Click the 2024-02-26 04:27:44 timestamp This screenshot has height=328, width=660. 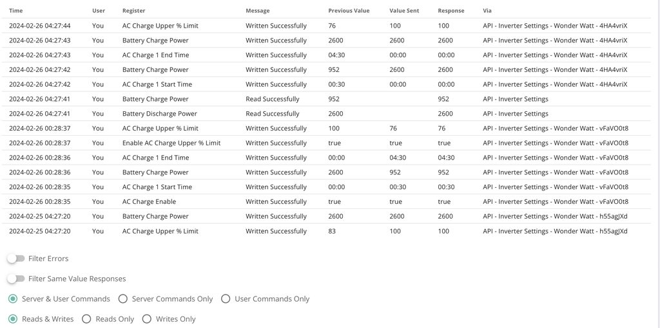40,26
